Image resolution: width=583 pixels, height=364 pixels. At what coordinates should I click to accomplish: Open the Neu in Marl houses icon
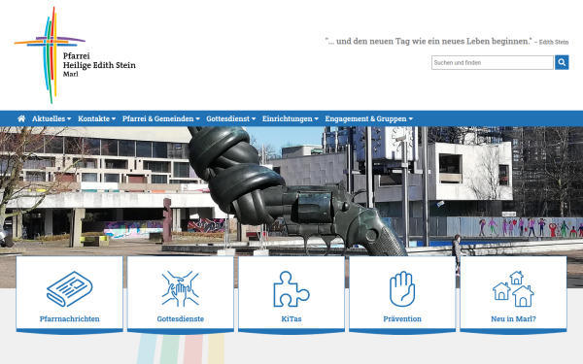point(513,289)
